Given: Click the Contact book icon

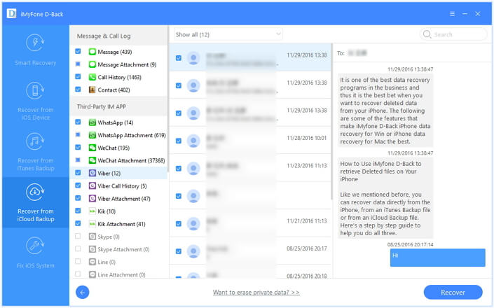Looking at the screenshot, I should [92, 90].
